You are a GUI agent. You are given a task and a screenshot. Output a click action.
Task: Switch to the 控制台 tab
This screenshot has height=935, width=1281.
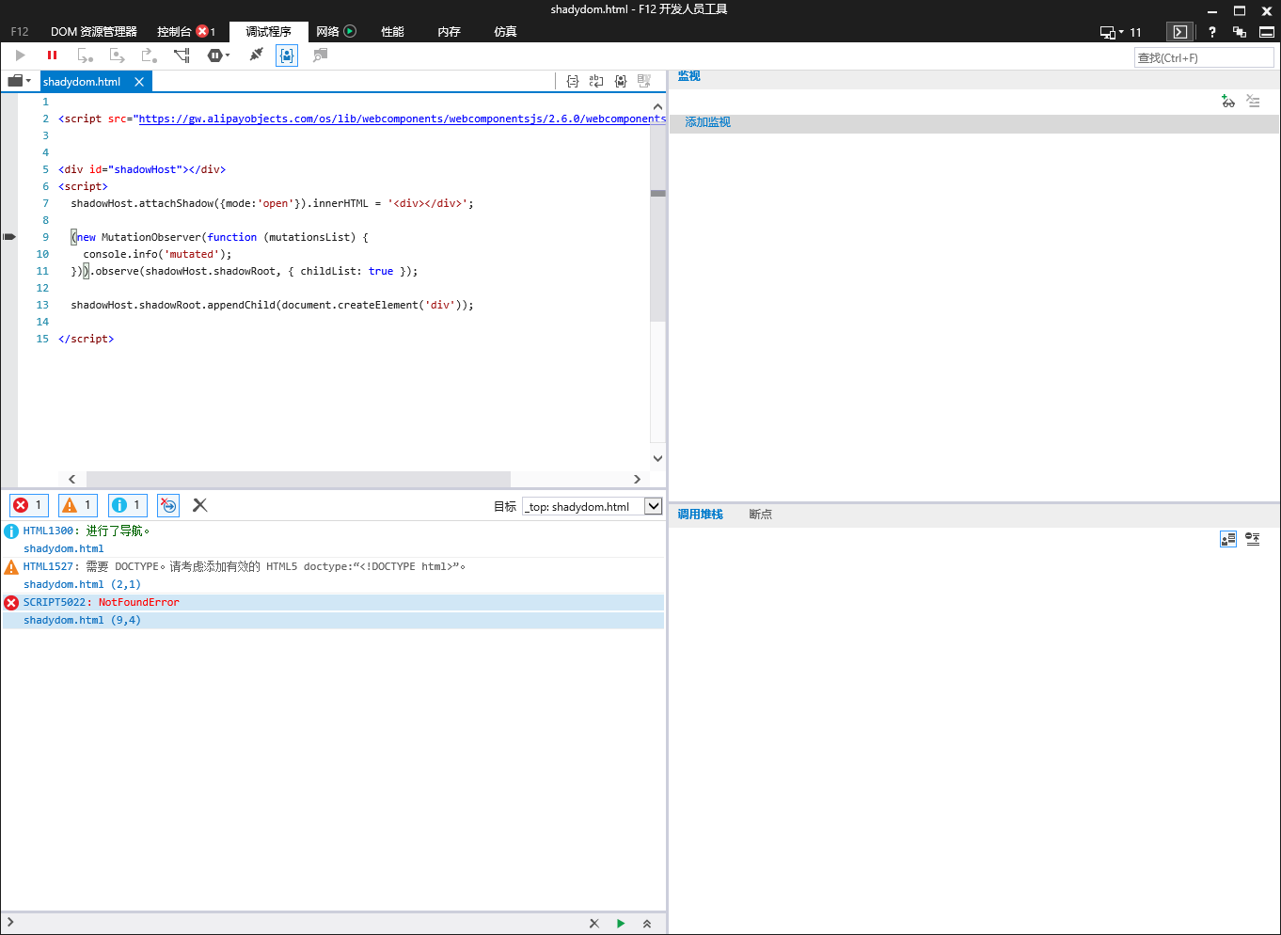[x=186, y=31]
